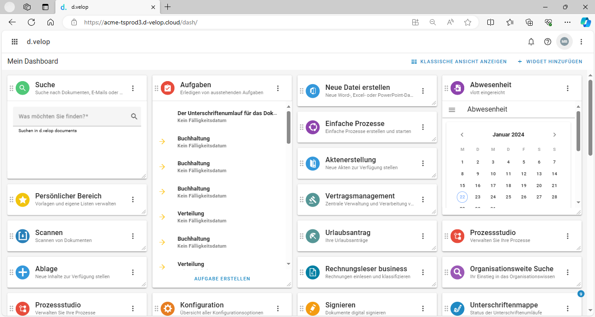Open the Unterschriftenmappe icon
Screen dimensions: 595x317
pyautogui.click(x=458, y=308)
